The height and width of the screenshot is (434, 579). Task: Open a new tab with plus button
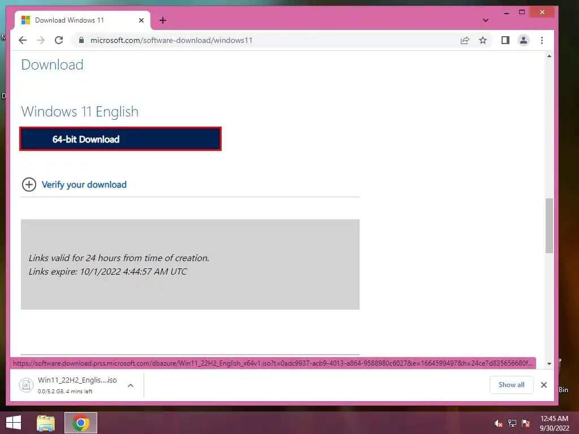tap(162, 20)
